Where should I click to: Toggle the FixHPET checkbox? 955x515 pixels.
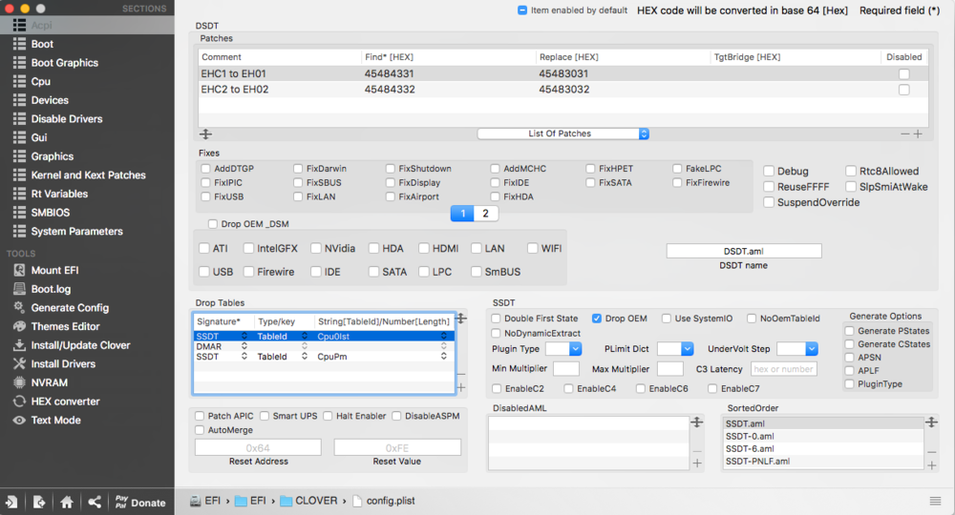590,169
